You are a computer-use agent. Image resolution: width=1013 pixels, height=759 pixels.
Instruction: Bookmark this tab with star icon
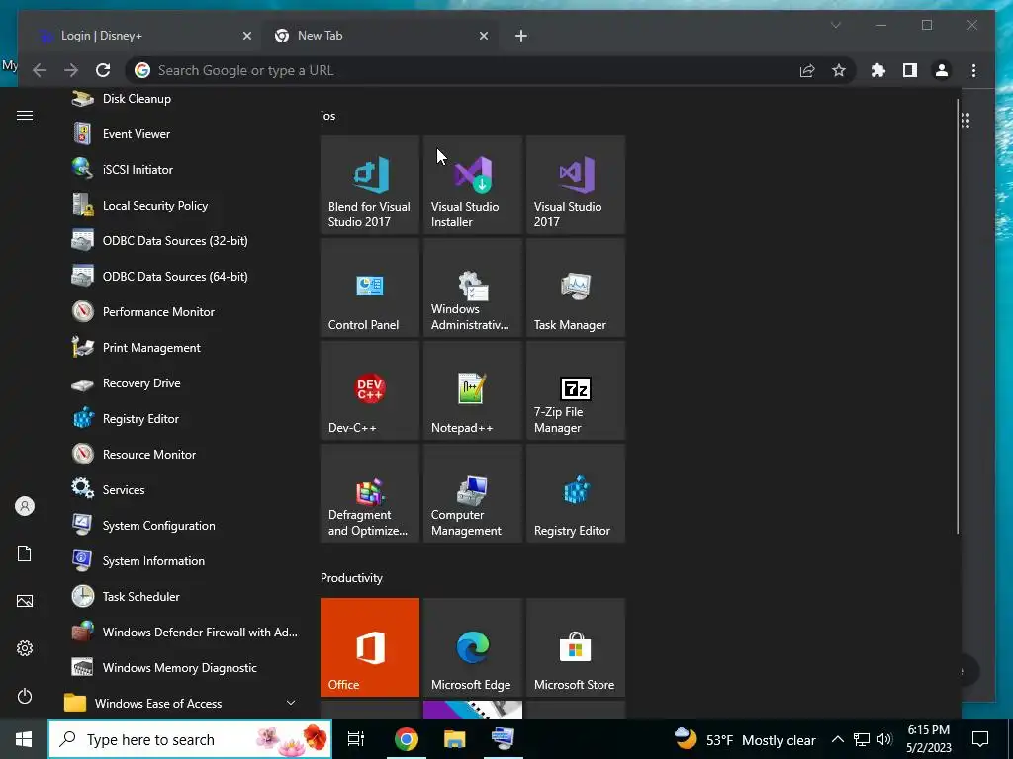pos(839,70)
